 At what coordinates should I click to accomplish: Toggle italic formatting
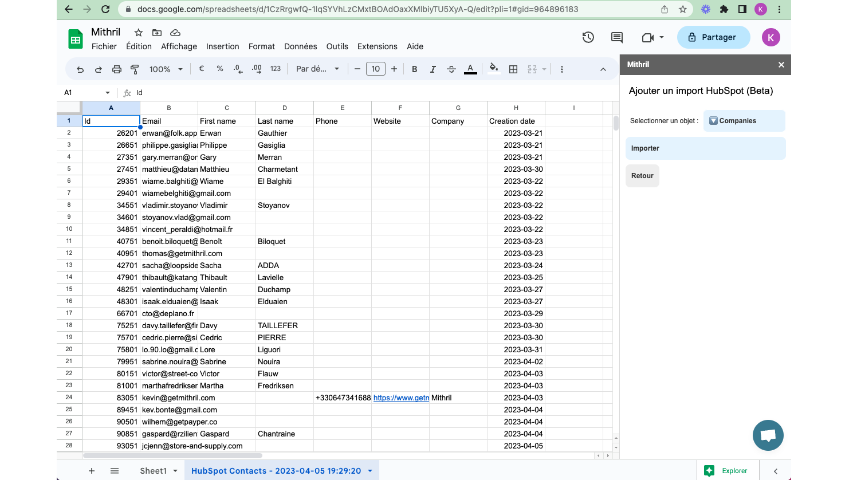[x=433, y=69]
